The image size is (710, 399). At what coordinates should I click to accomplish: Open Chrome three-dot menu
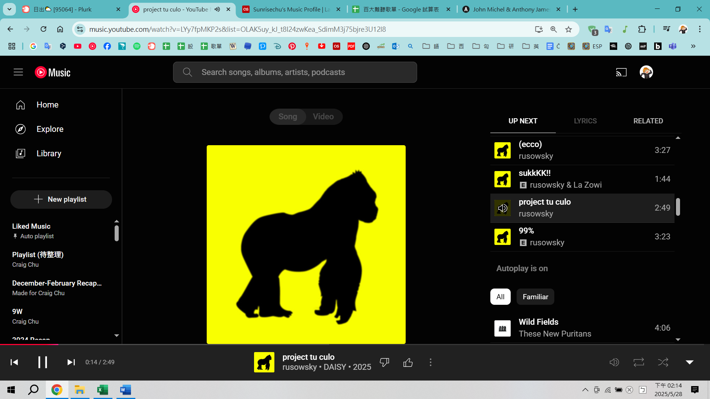(x=700, y=29)
